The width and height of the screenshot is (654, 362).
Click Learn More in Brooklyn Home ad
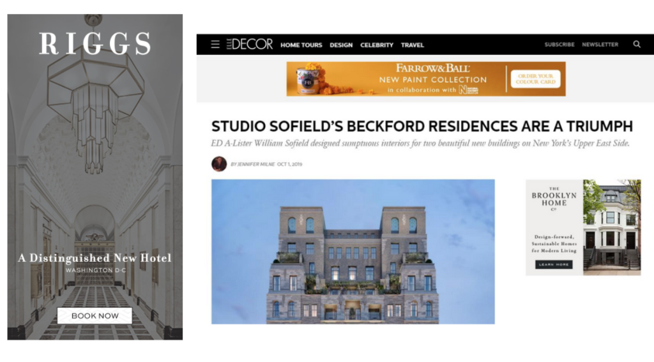point(554,264)
